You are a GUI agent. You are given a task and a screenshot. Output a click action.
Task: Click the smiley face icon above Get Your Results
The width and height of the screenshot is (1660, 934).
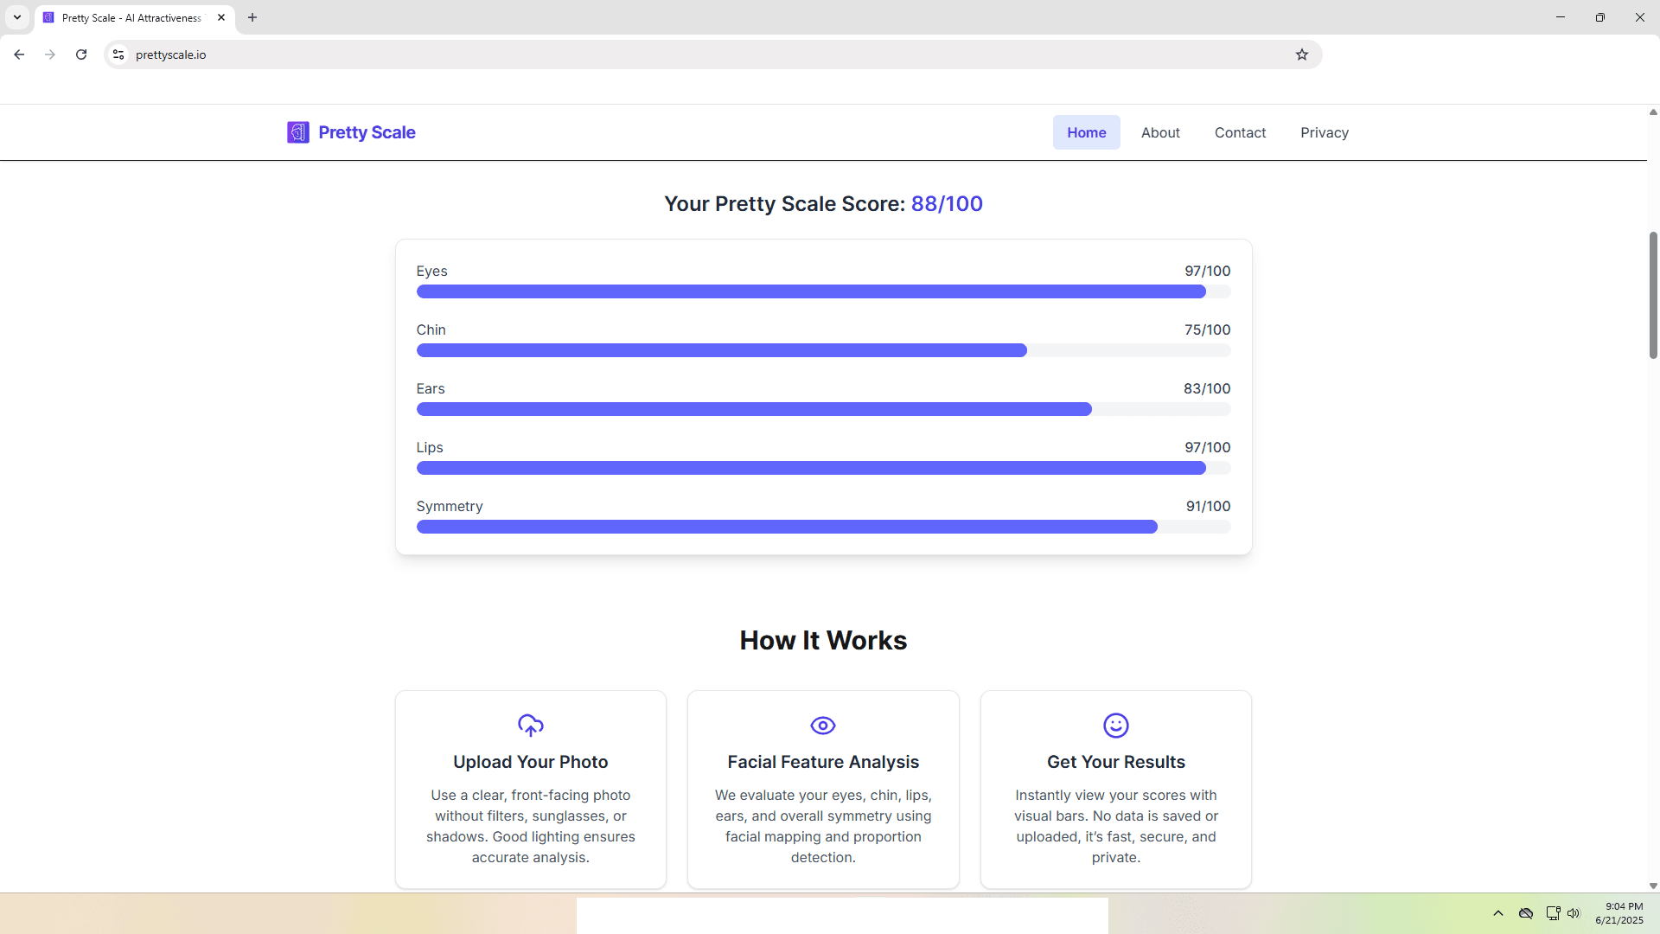coord(1116,726)
